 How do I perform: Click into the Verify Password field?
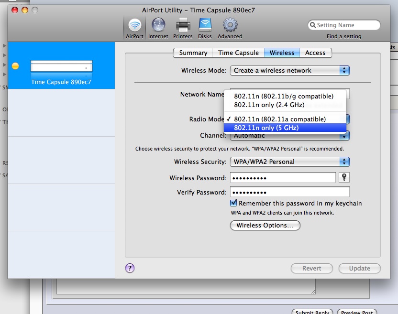click(289, 192)
